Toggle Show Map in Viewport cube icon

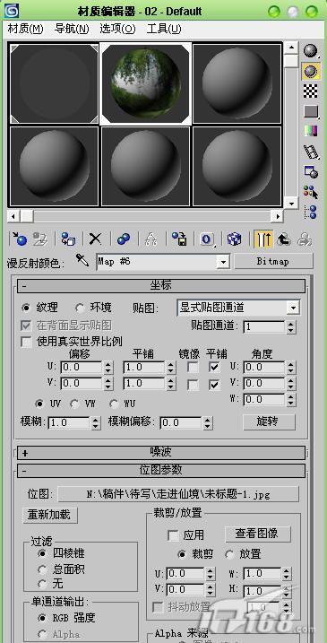(235, 239)
